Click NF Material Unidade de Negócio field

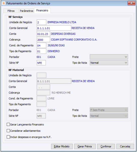pos(41,75)
